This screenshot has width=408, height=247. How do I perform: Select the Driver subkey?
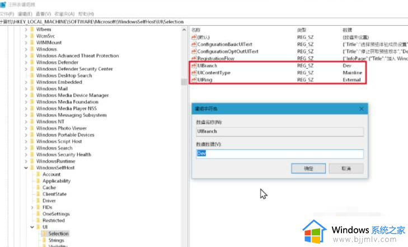tap(49, 201)
